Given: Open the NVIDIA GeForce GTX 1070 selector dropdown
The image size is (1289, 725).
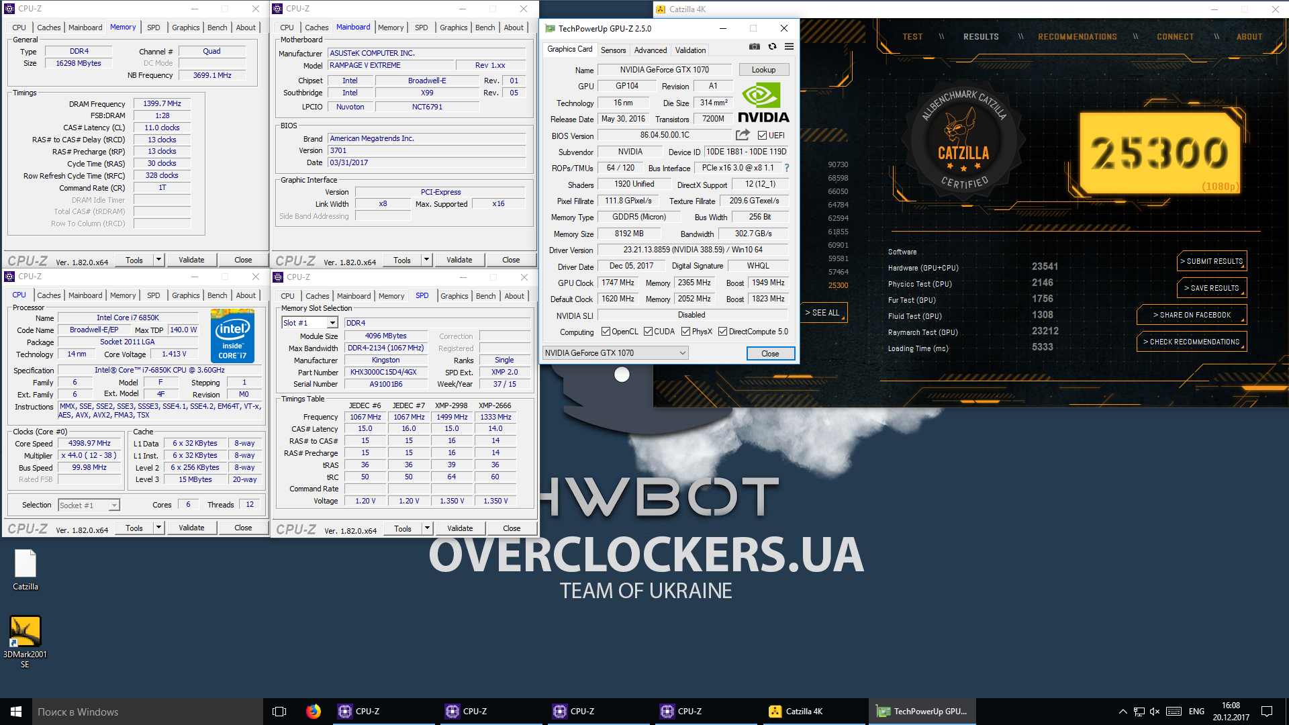Looking at the screenshot, I should coord(615,353).
